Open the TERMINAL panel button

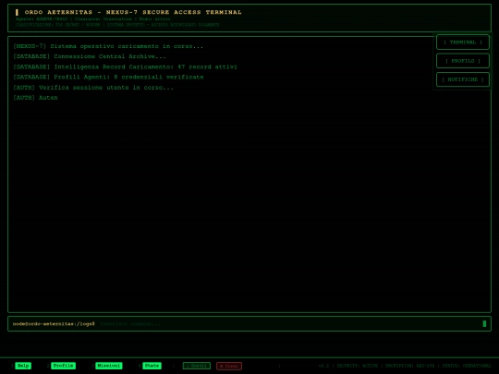click(463, 42)
